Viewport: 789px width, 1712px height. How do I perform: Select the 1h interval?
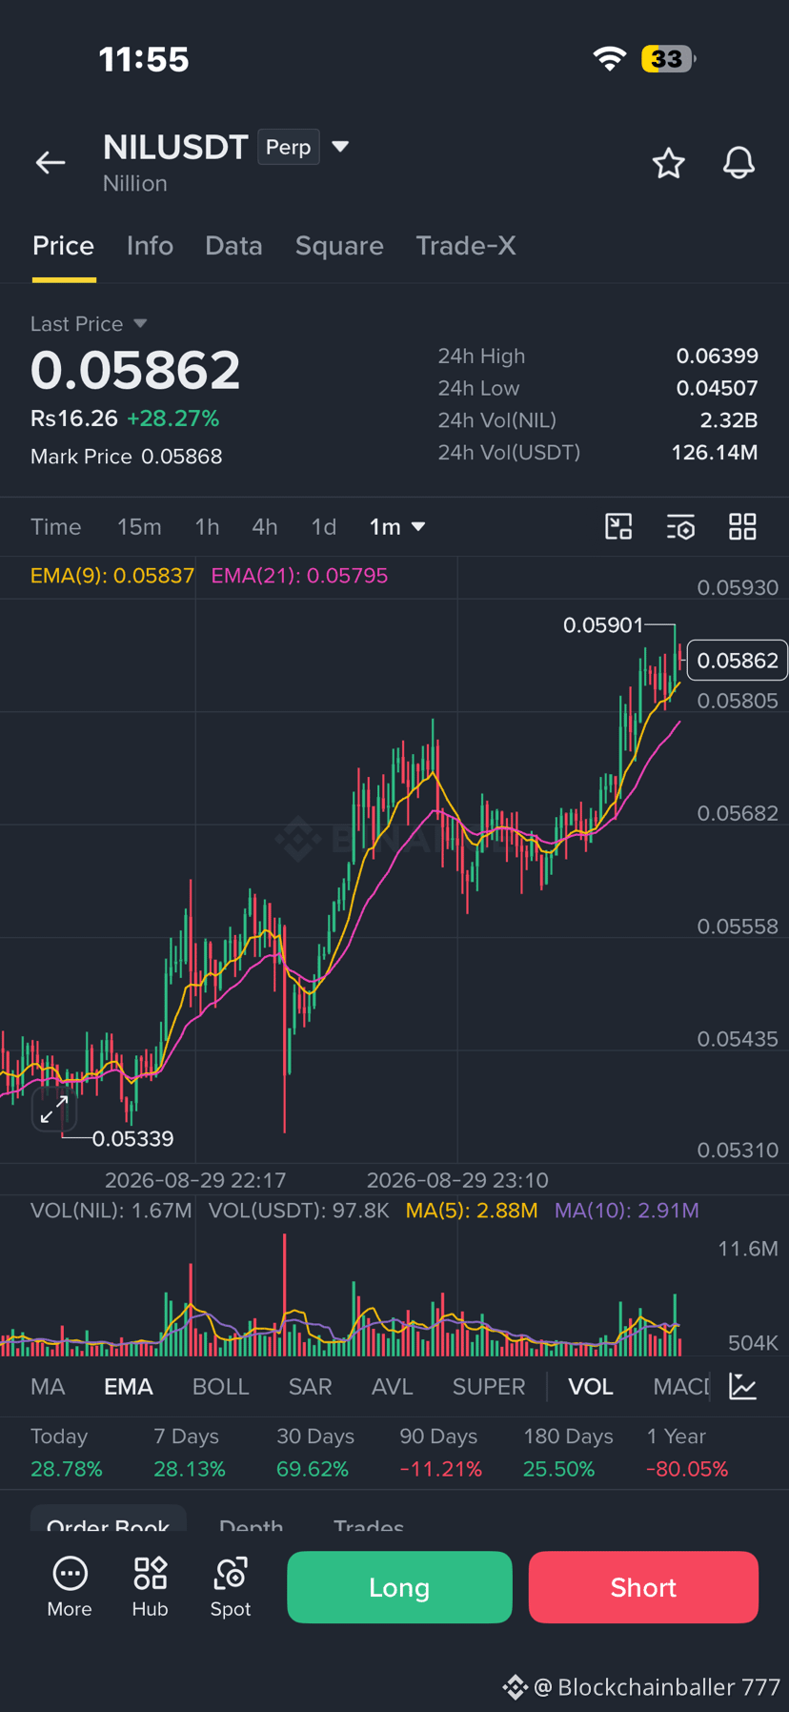207,527
